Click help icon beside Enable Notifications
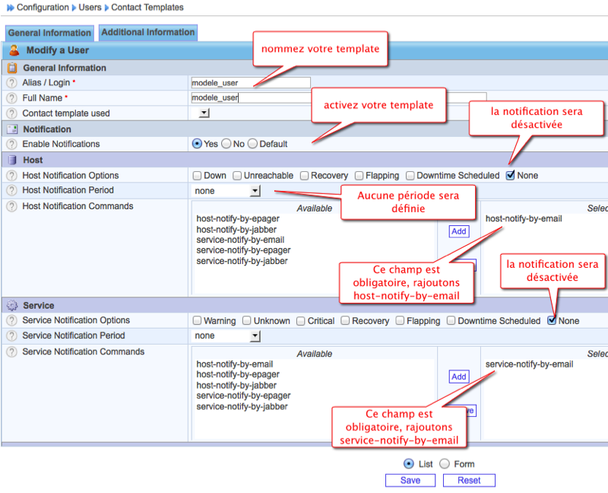 11,144
